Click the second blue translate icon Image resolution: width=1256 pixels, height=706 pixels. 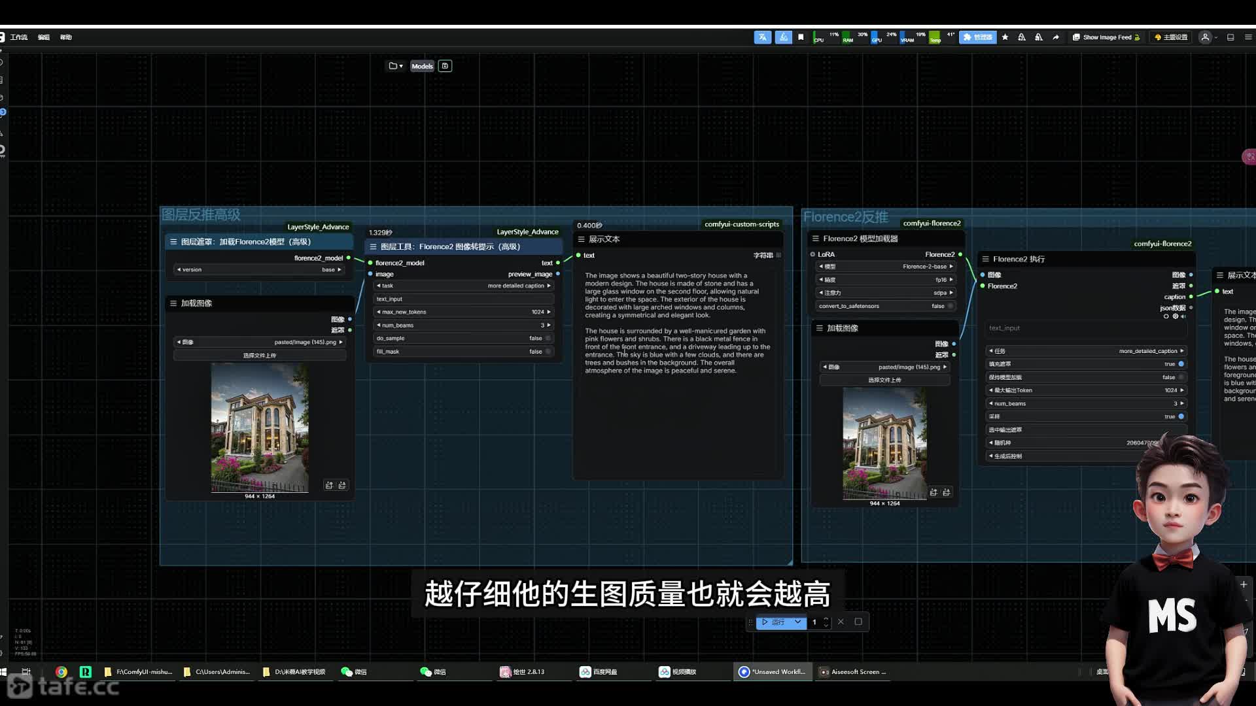click(x=783, y=37)
